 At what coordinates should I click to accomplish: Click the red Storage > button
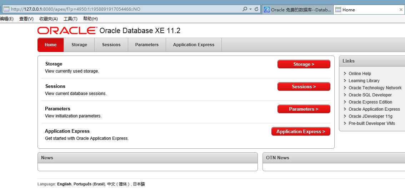click(x=304, y=64)
